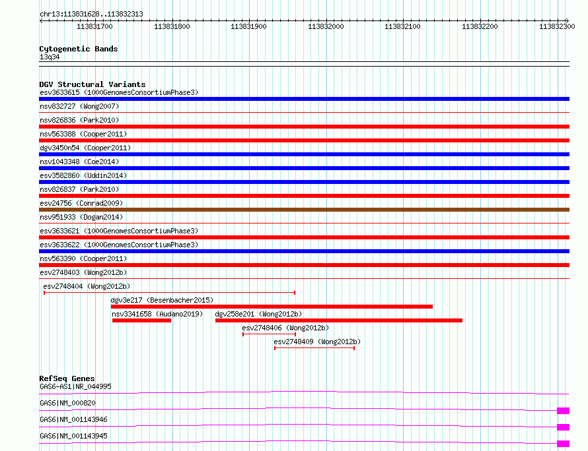
Task: Click the esv2748409 thin interval line
Action: tap(314, 348)
